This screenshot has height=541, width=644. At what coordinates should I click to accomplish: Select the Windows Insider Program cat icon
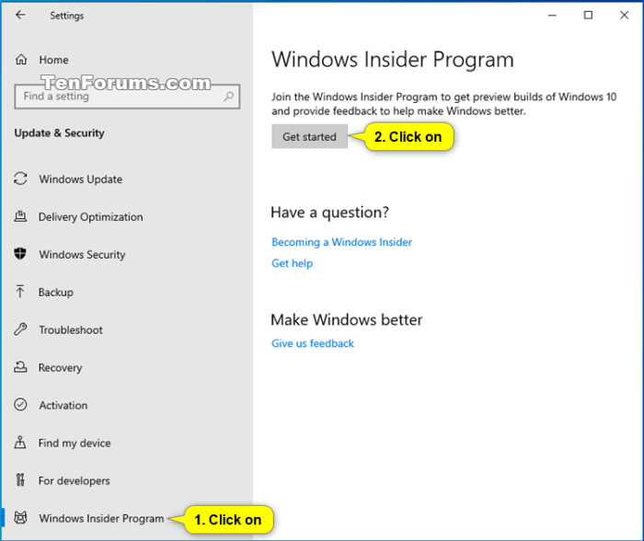pos(20,518)
